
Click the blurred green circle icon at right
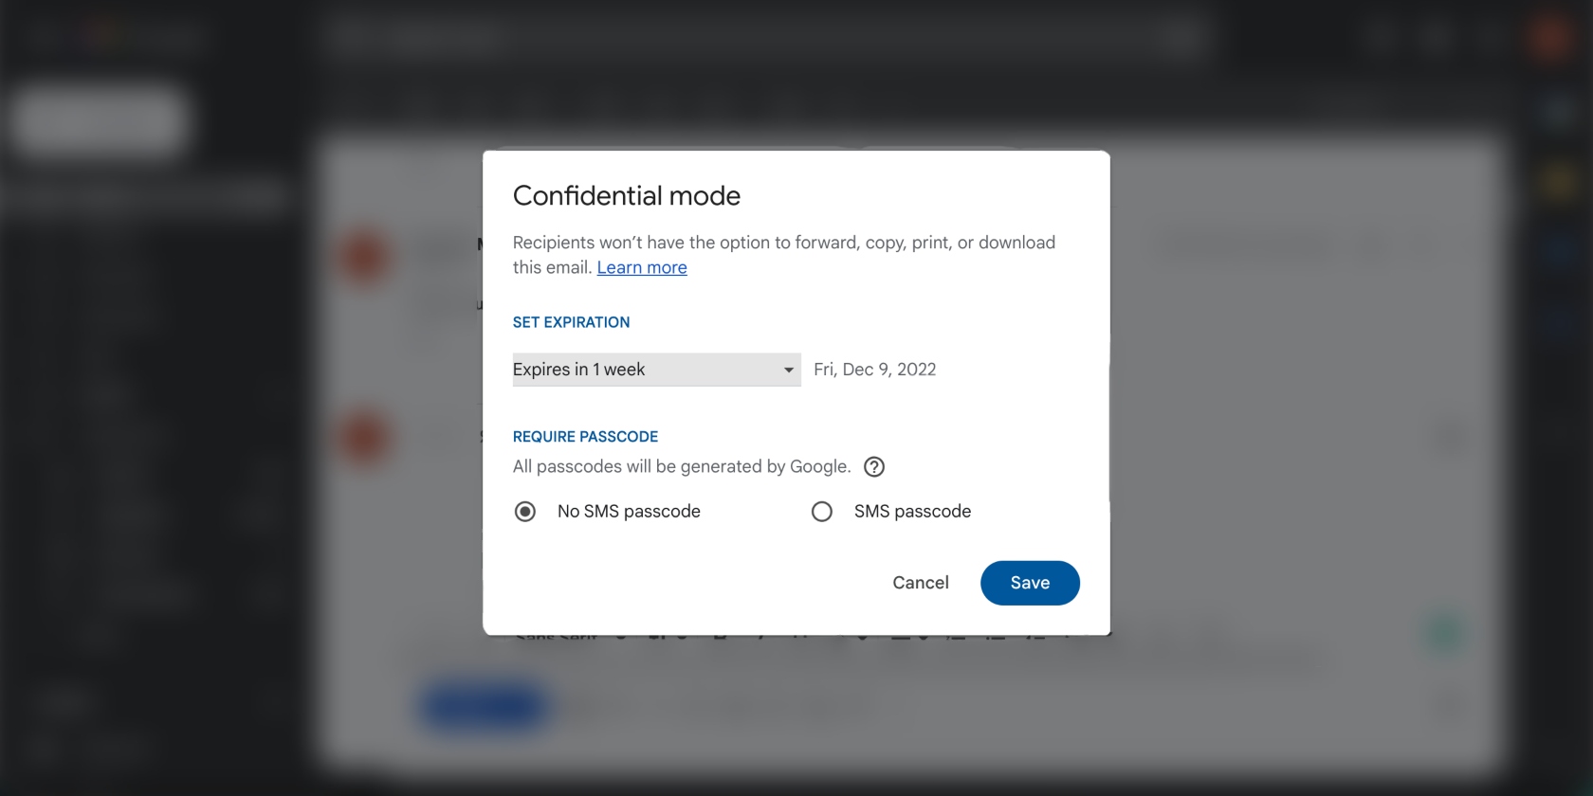tap(1446, 634)
